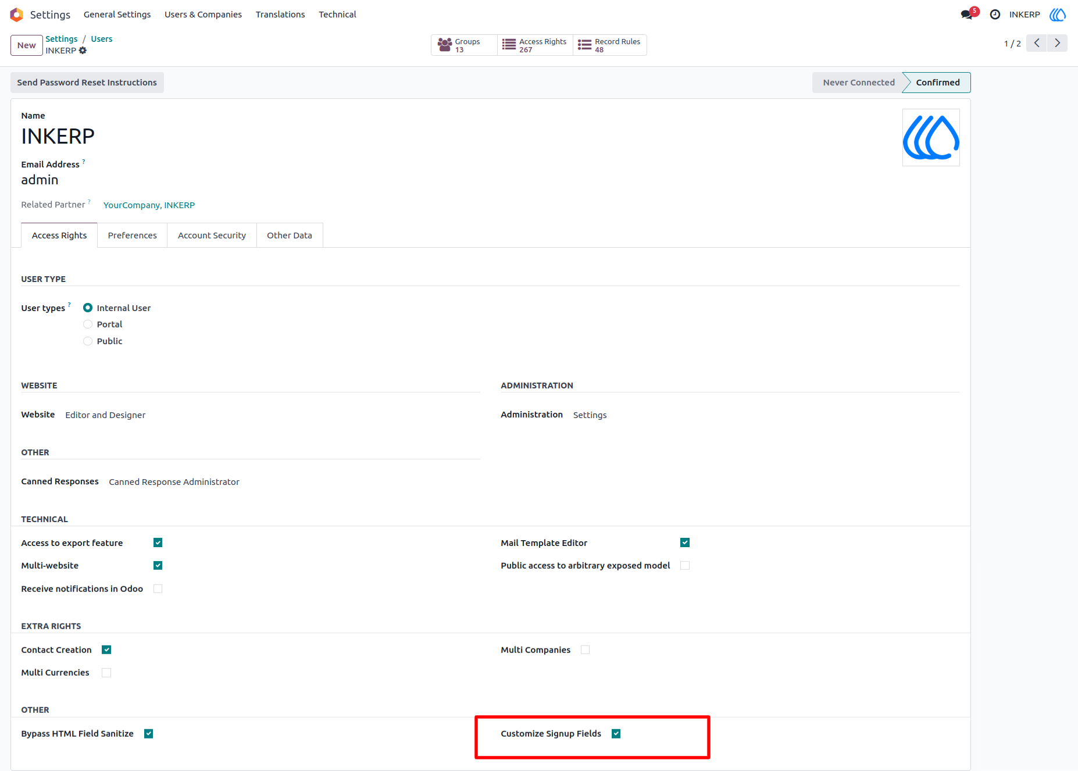Open Users & Companies menu
Image resolution: width=1078 pixels, height=771 pixels.
tap(203, 15)
